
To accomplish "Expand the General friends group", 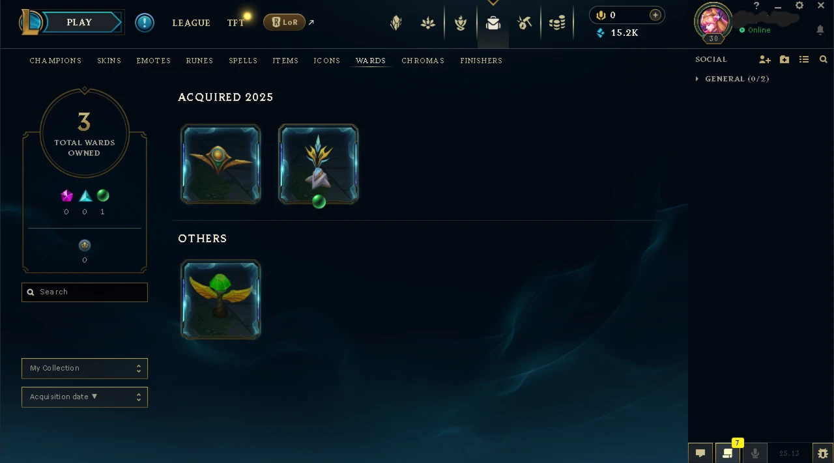I will (732, 79).
